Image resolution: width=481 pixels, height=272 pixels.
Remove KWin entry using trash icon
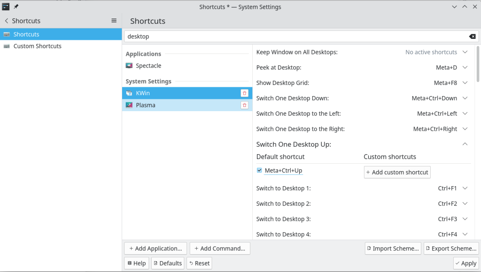click(244, 93)
